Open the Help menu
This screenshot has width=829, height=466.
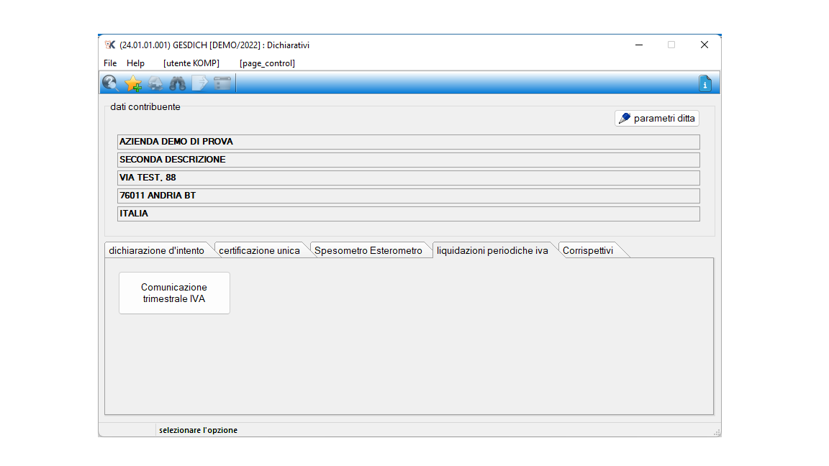[x=135, y=63]
